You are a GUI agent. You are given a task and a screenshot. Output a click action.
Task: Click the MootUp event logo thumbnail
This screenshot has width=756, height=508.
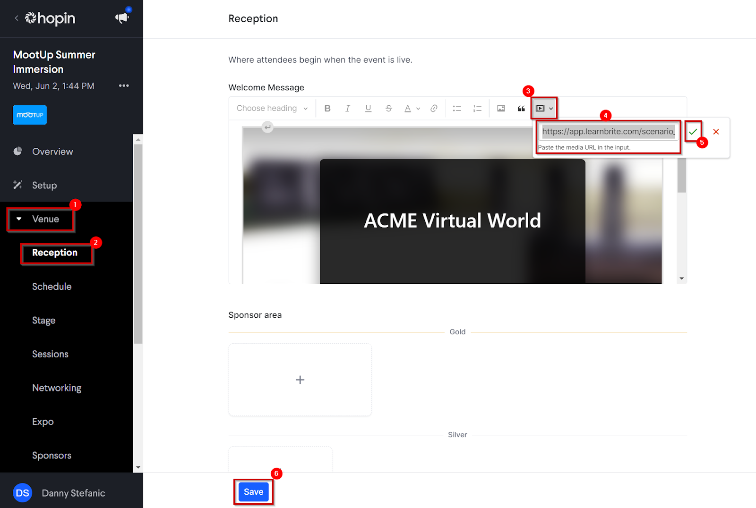tap(30, 115)
